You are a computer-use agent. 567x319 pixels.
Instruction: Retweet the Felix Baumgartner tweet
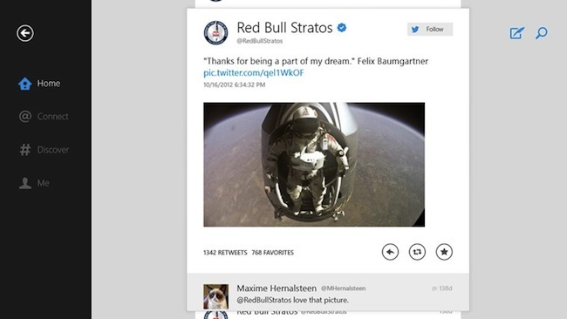point(417,252)
